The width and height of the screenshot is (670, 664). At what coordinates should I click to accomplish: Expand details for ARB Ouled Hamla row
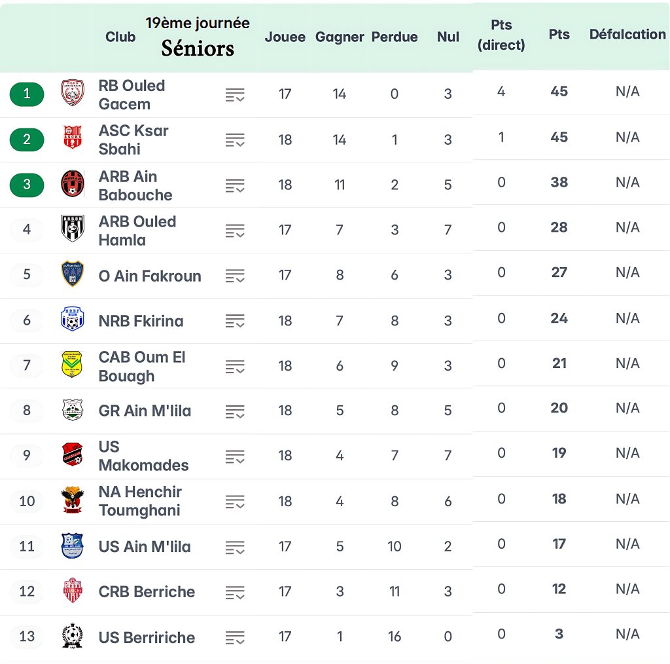(x=235, y=231)
